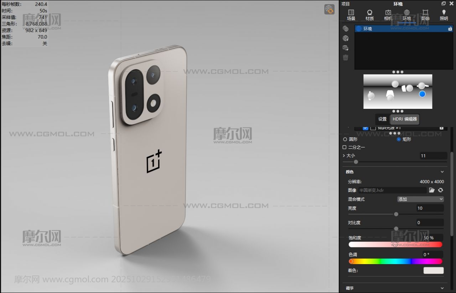Select the 矩形 (rectangle) radio button
The image size is (456, 293).
point(399,139)
